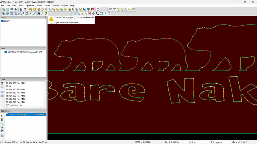
Task: Select the dashed-frame zoom window icon
Action: [x=126, y=9]
